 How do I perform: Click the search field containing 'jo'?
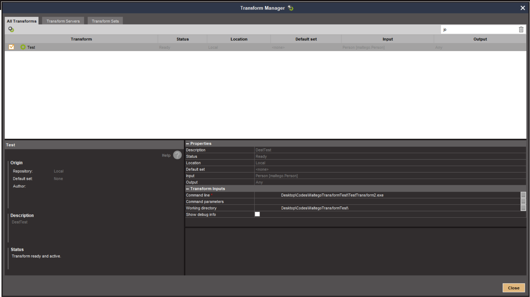click(479, 29)
